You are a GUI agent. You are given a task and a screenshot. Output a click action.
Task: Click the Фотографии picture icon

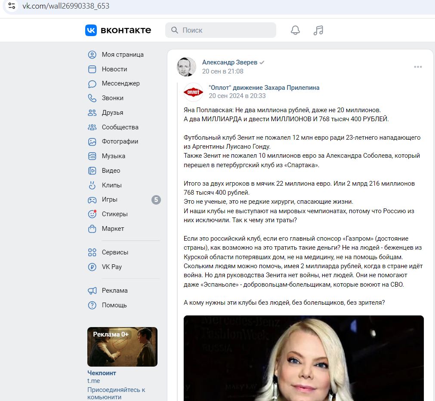coord(92,141)
